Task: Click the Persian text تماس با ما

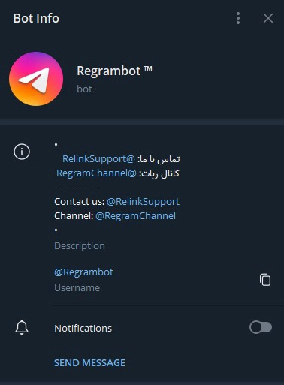Action: click(x=159, y=159)
